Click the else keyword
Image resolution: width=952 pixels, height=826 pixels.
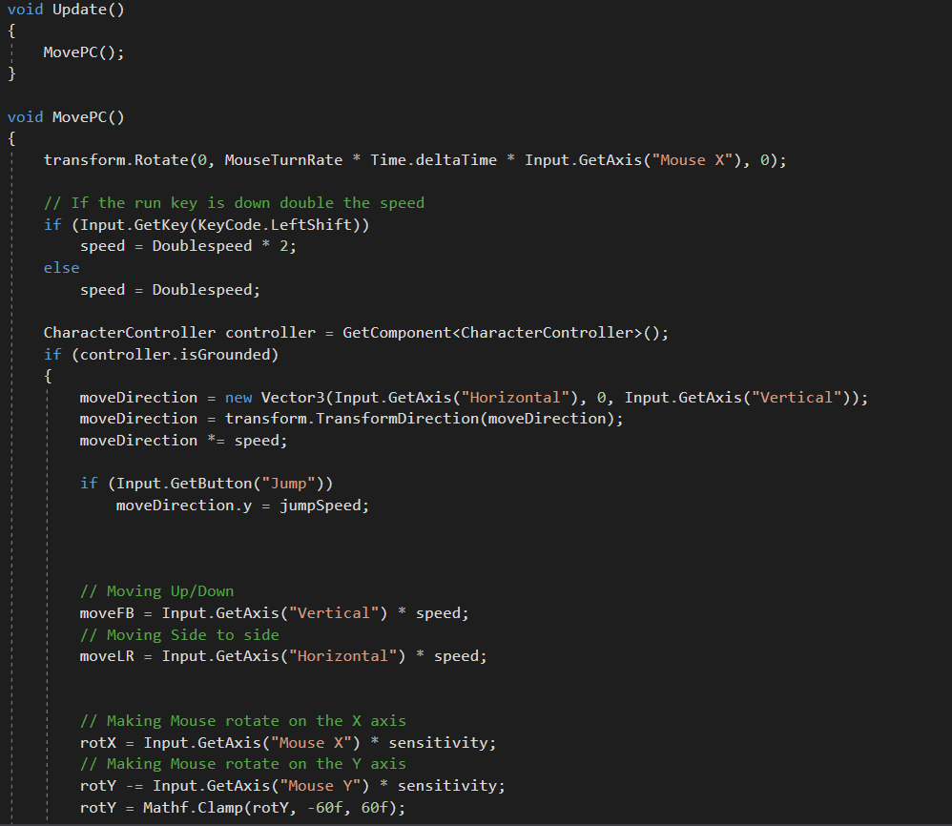(x=61, y=268)
